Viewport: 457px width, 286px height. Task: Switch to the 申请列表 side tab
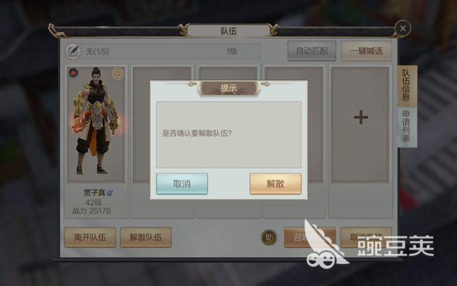click(x=407, y=127)
